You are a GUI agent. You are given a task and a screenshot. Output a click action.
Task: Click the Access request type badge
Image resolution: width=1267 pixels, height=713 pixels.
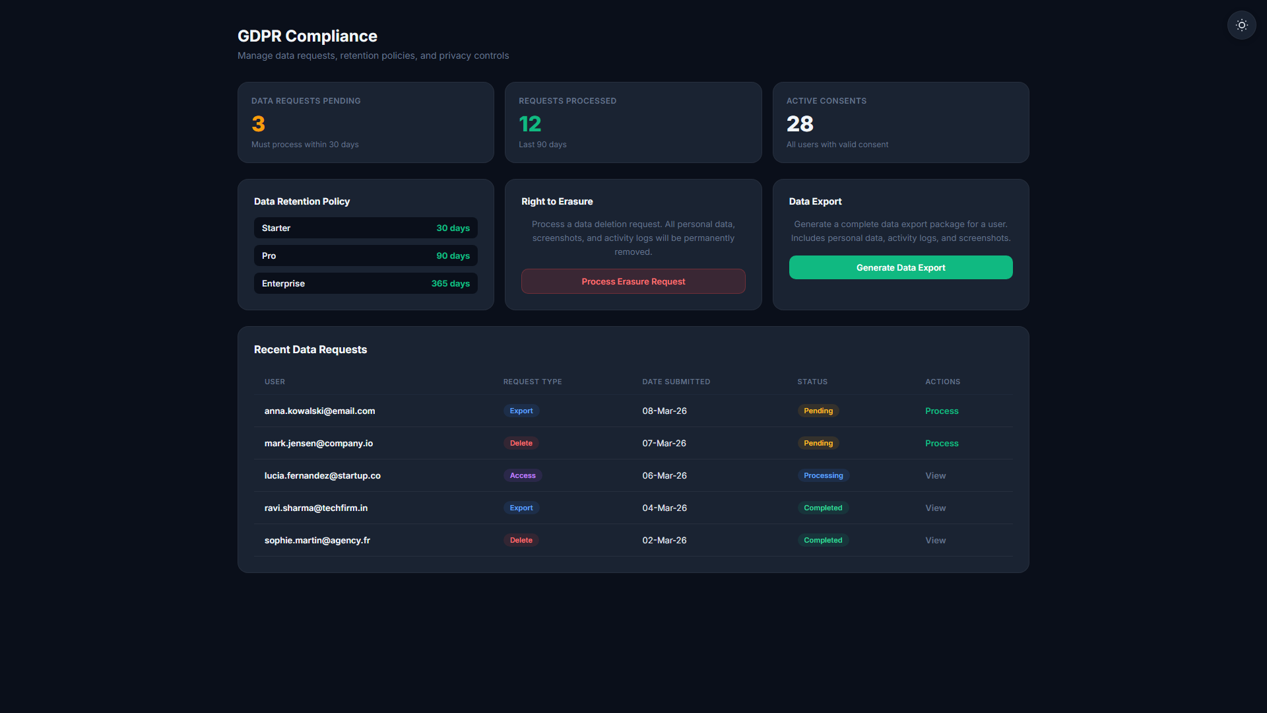click(523, 475)
